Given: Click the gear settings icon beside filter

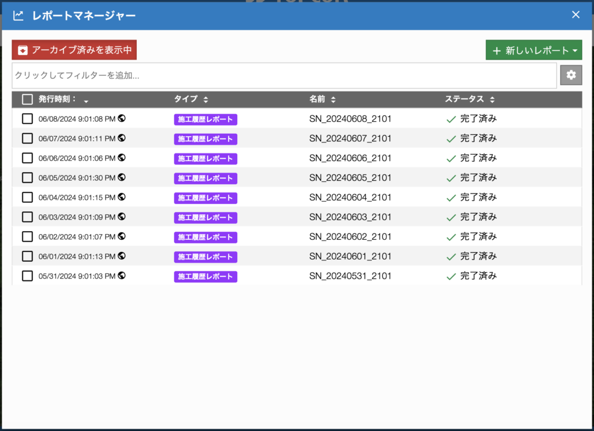Looking at the screenshot, I should click(x=571, y=75).
